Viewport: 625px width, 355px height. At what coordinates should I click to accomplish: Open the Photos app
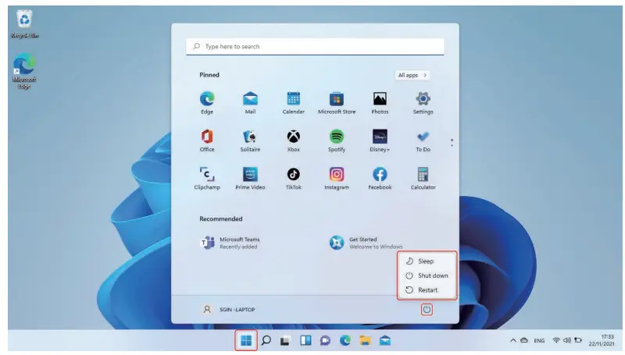[x=380, y=103]
